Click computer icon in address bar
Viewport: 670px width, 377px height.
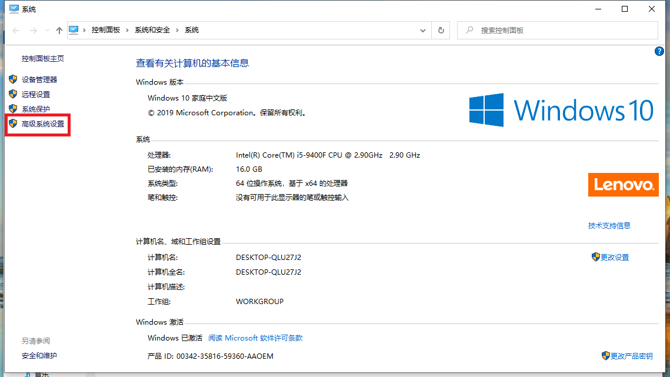[x=74, y=30]
